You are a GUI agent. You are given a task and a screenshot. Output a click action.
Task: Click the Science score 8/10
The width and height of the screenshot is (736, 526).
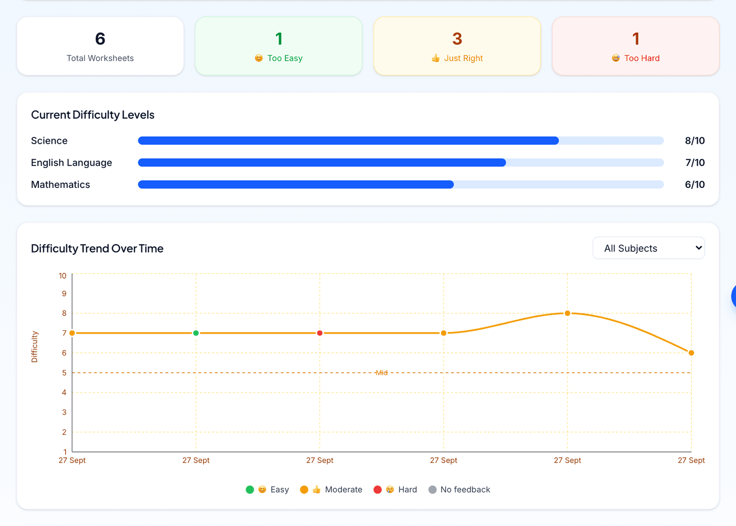pyautogui.click(x=695, y=141)
